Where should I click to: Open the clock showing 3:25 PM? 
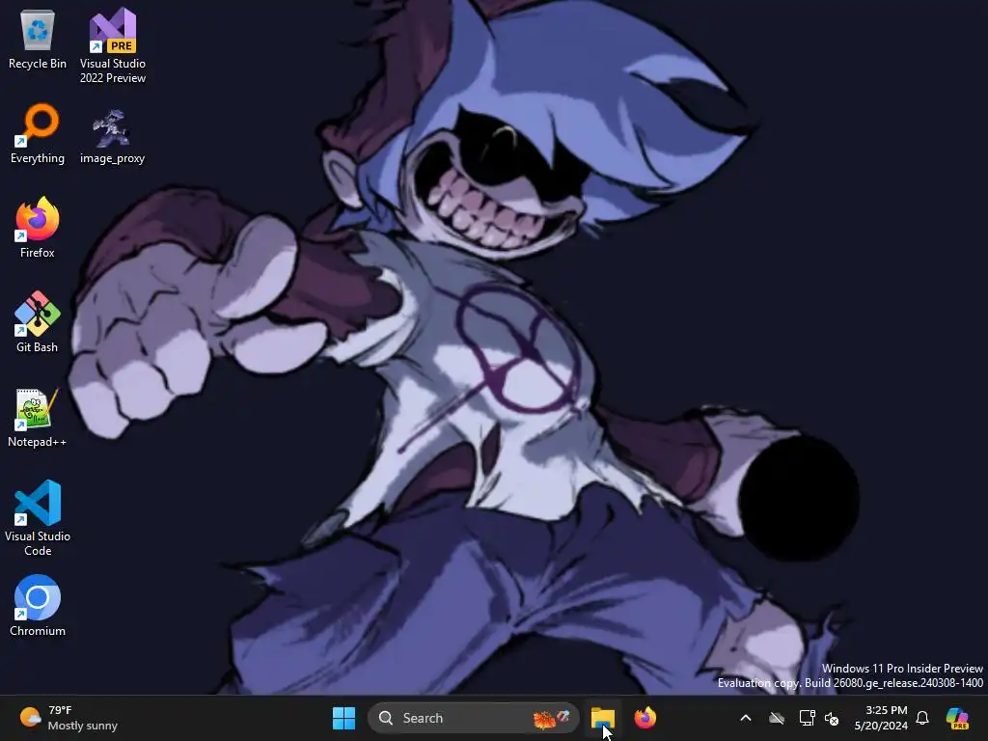coord(881,718)
